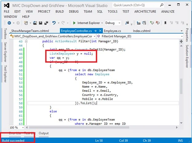Click the split editor handle above the scrollbar

click(x=181, y=41)
